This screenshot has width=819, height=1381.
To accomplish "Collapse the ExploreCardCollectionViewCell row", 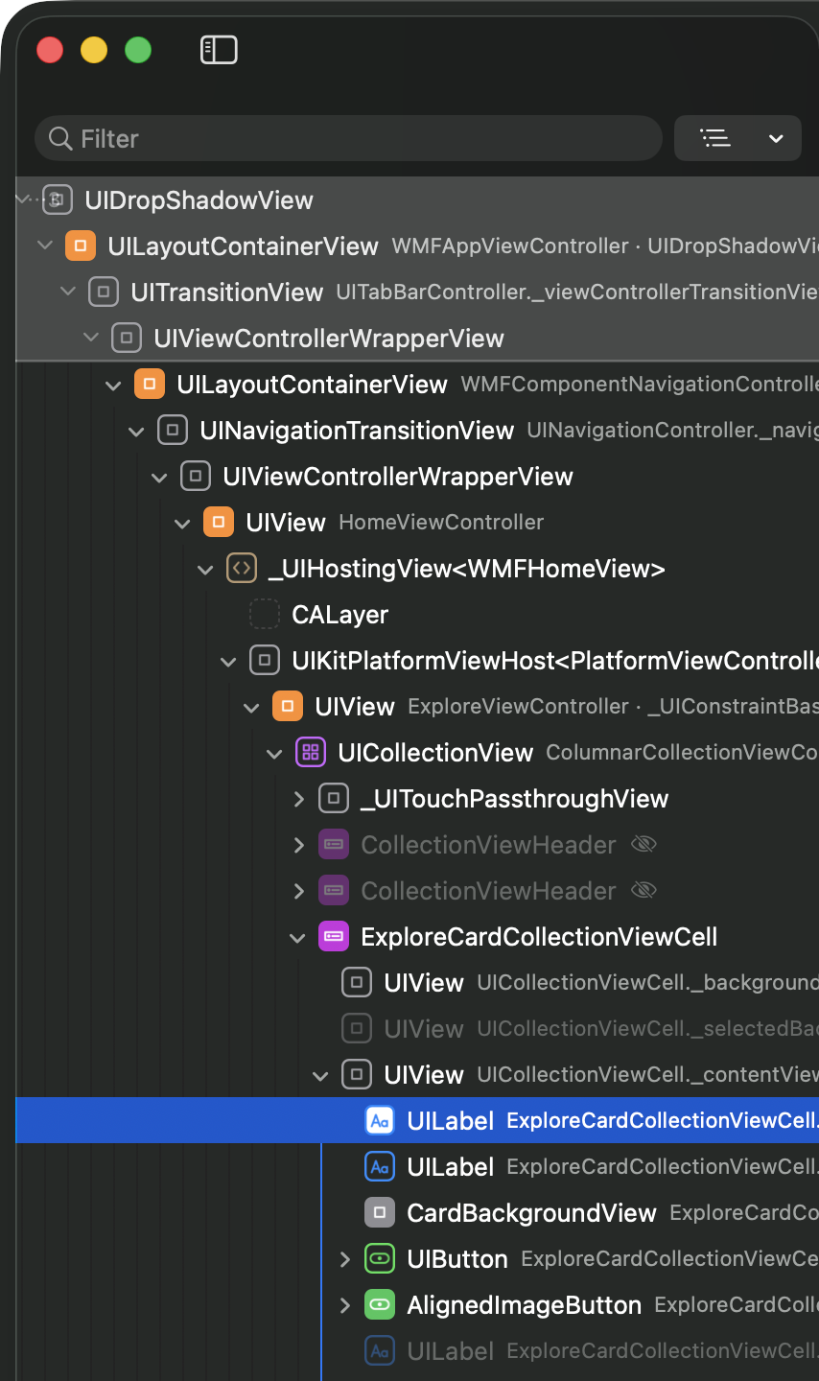I will [297, 937].
